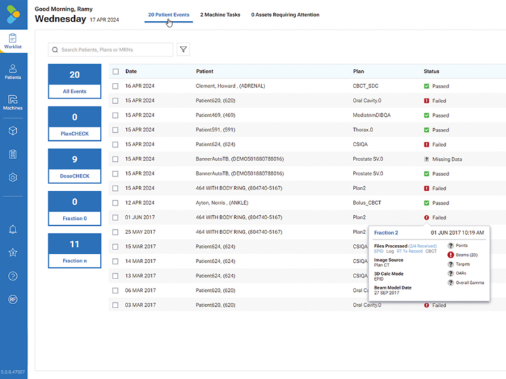
Task: Click 'Thorax.0' plan cell
Action: coord(363,129)
